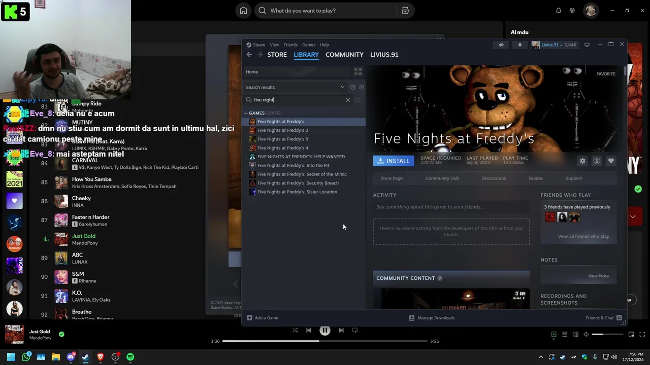
Task: Show the game info icon
Action: point(597,161)
